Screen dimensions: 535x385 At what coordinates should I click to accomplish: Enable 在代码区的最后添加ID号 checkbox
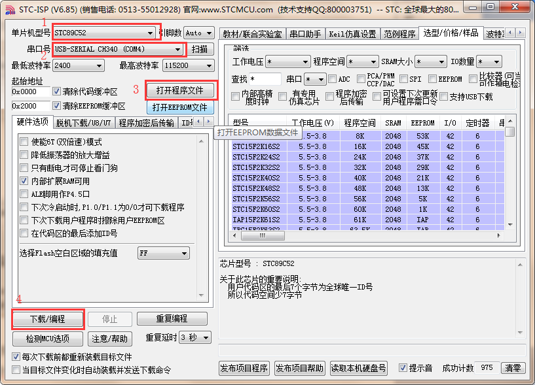24,233
